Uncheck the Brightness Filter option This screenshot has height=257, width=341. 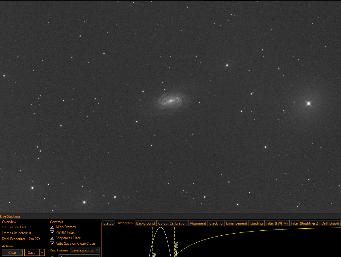point(52,238)
